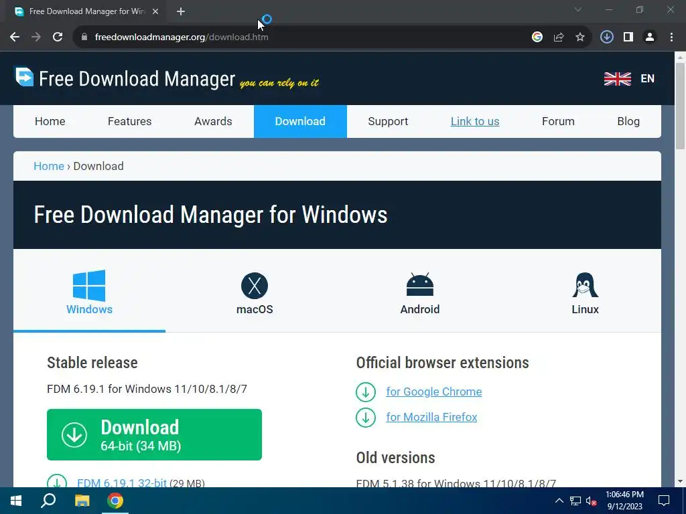Image resolution: width=686 pixels, height=514 pixels.
Task: Click the "you can rely on it" slogan
Action: click(x=279, y=82)
